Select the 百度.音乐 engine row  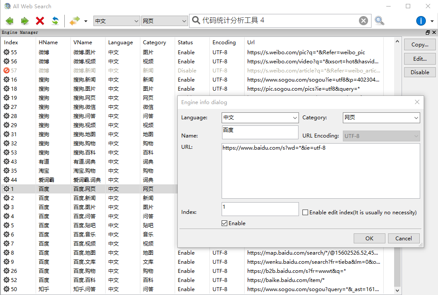(x=90, y=235)
